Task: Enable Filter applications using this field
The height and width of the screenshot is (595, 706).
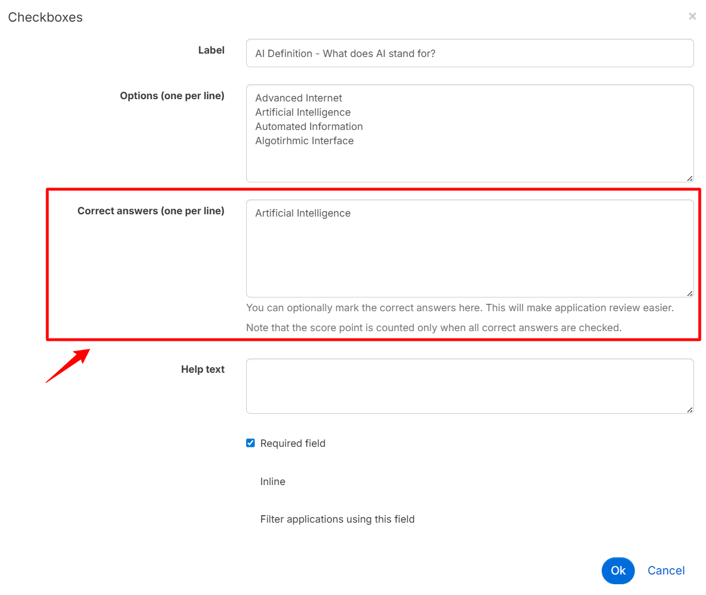Action: (337, 519)
